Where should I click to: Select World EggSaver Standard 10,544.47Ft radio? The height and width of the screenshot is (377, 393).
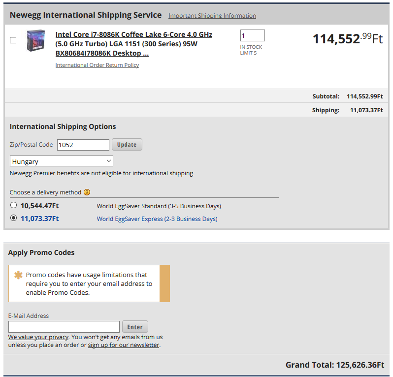(x=13, y=205)
